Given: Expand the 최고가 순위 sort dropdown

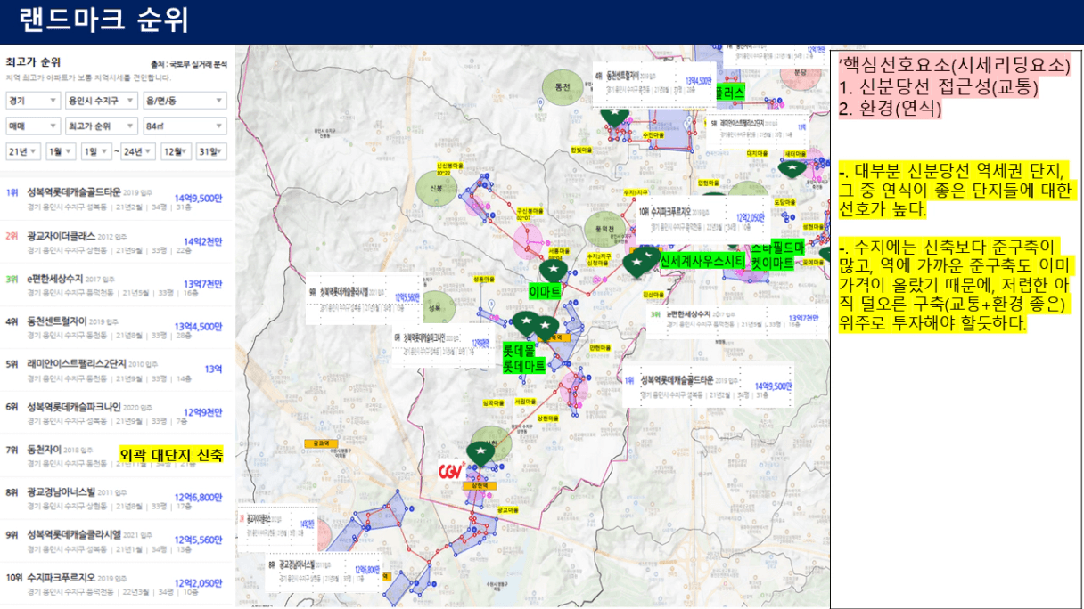Looking at the screenshot, I should (x=101, y=126).
